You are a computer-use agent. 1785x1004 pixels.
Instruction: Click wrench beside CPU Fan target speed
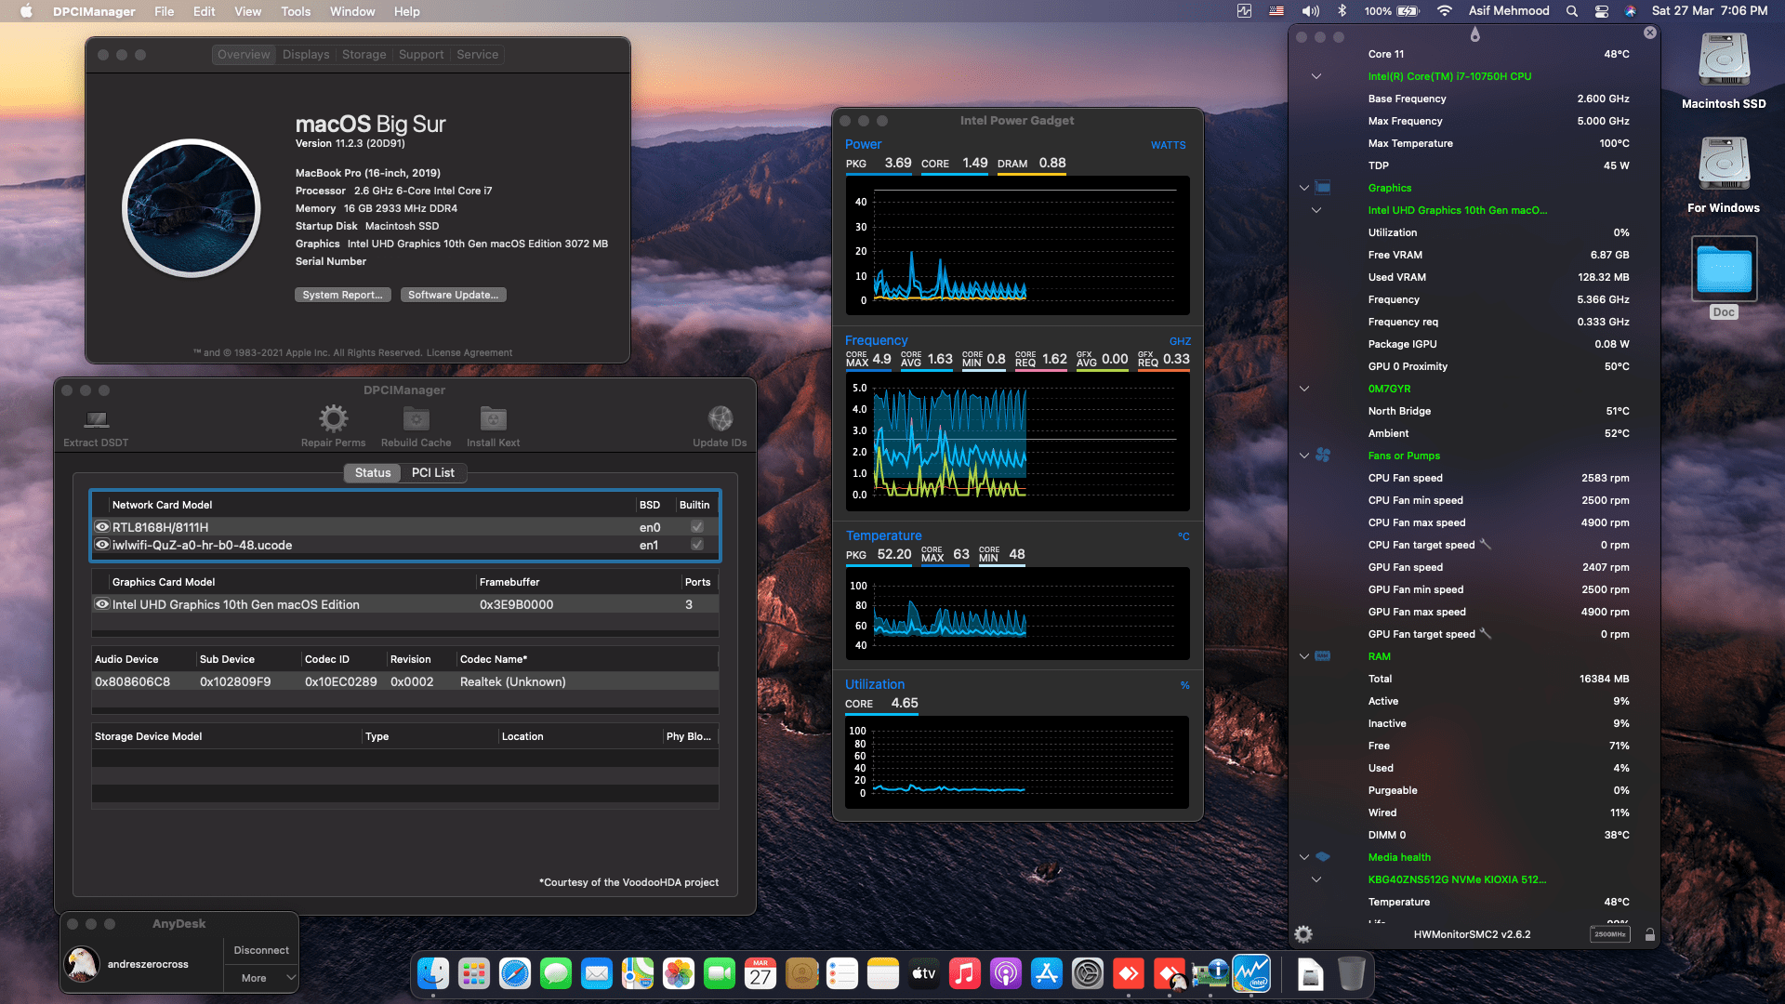[x=1486, y=544]
